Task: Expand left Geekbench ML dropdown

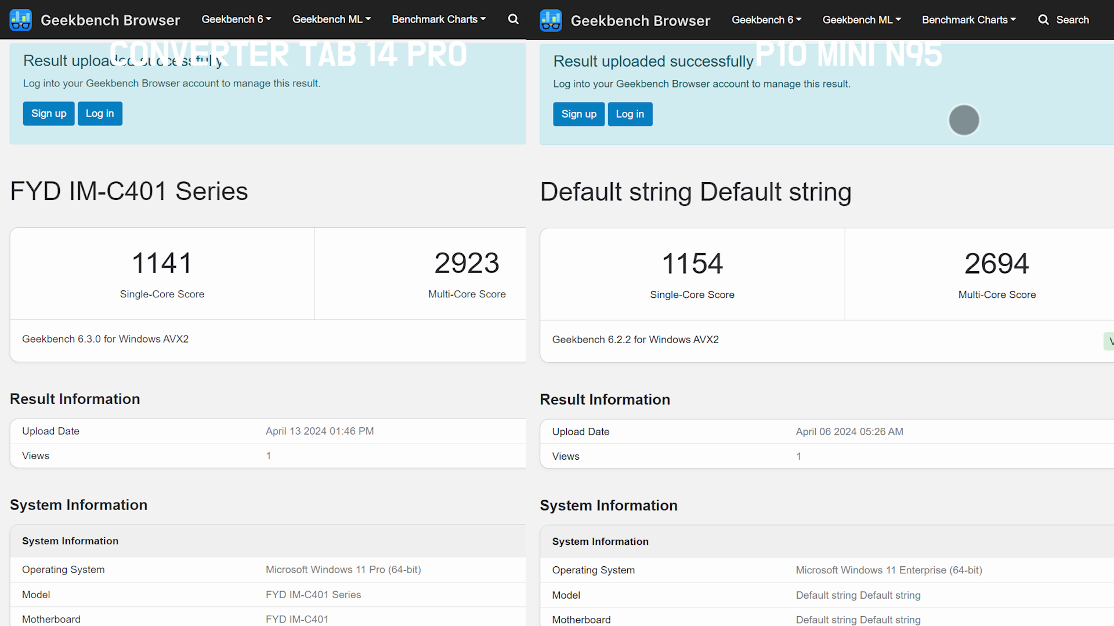Action: tap(331, 19)
